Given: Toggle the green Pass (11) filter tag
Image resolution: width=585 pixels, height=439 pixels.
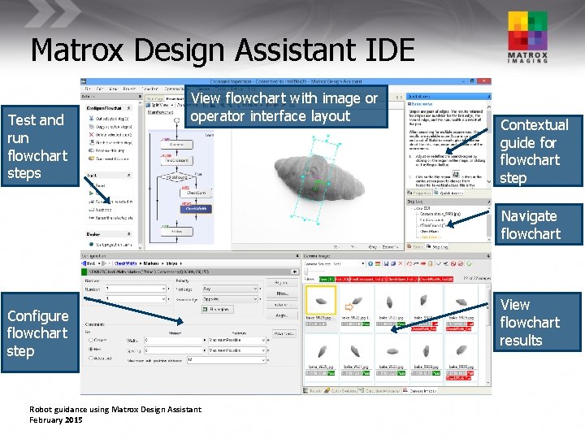Looking at the screenshot, I should 327,279.
